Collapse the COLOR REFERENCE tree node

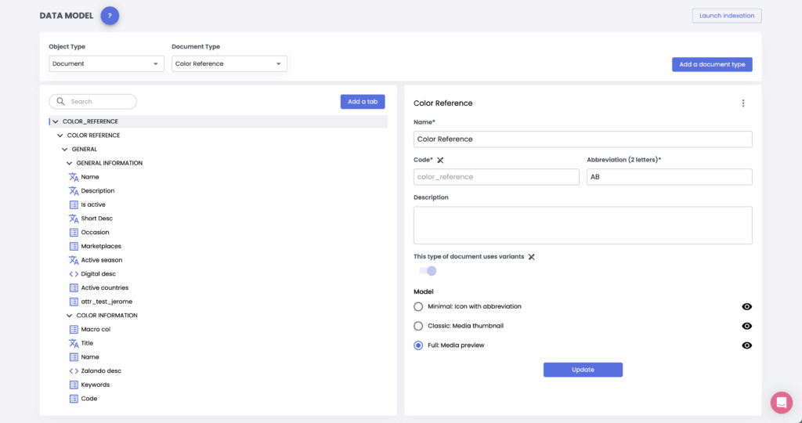click(x=60, y=136)
